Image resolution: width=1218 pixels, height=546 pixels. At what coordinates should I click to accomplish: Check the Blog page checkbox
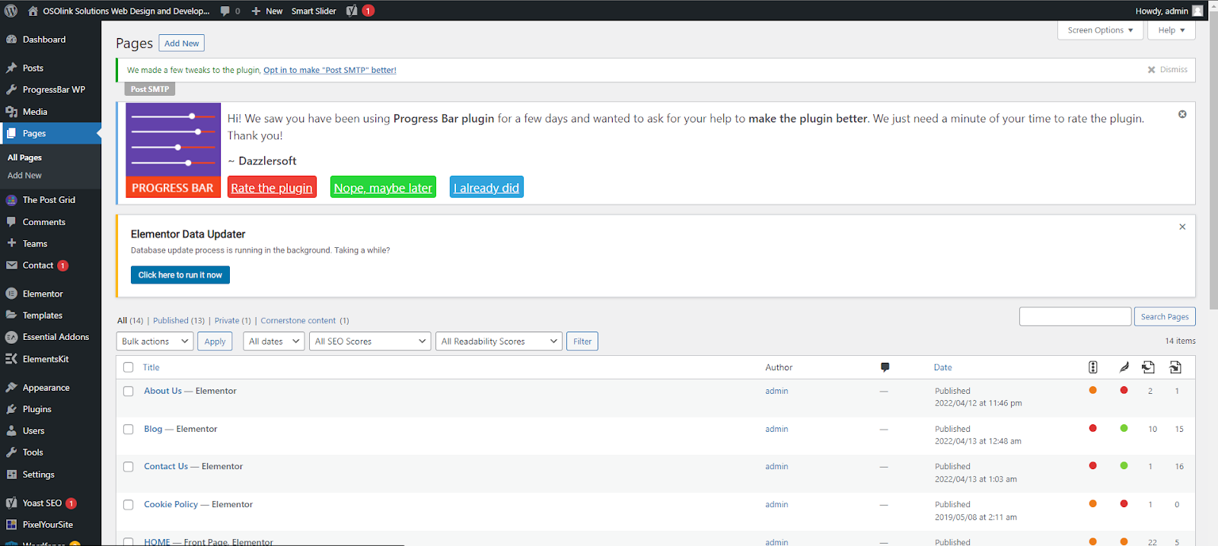pos(128,430)
